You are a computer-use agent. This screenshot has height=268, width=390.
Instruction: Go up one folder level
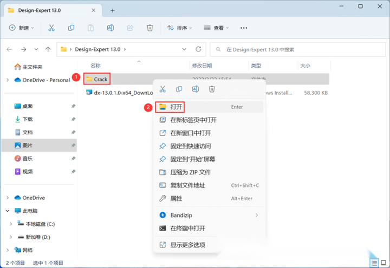click(x=48, y=49)
